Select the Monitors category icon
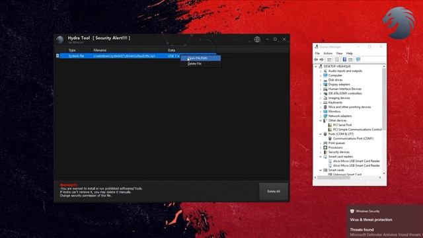The width and height of the screenshot is (423, 238). [x=325, y=112]
